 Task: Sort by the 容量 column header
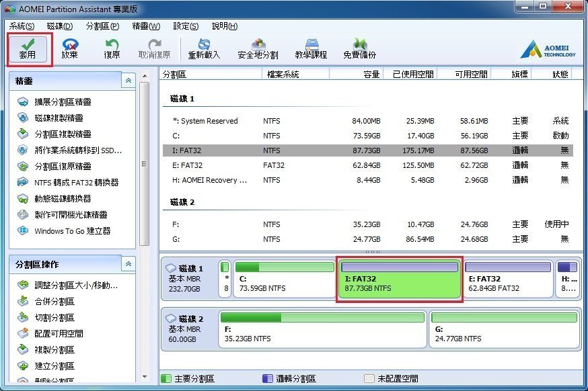357,74
